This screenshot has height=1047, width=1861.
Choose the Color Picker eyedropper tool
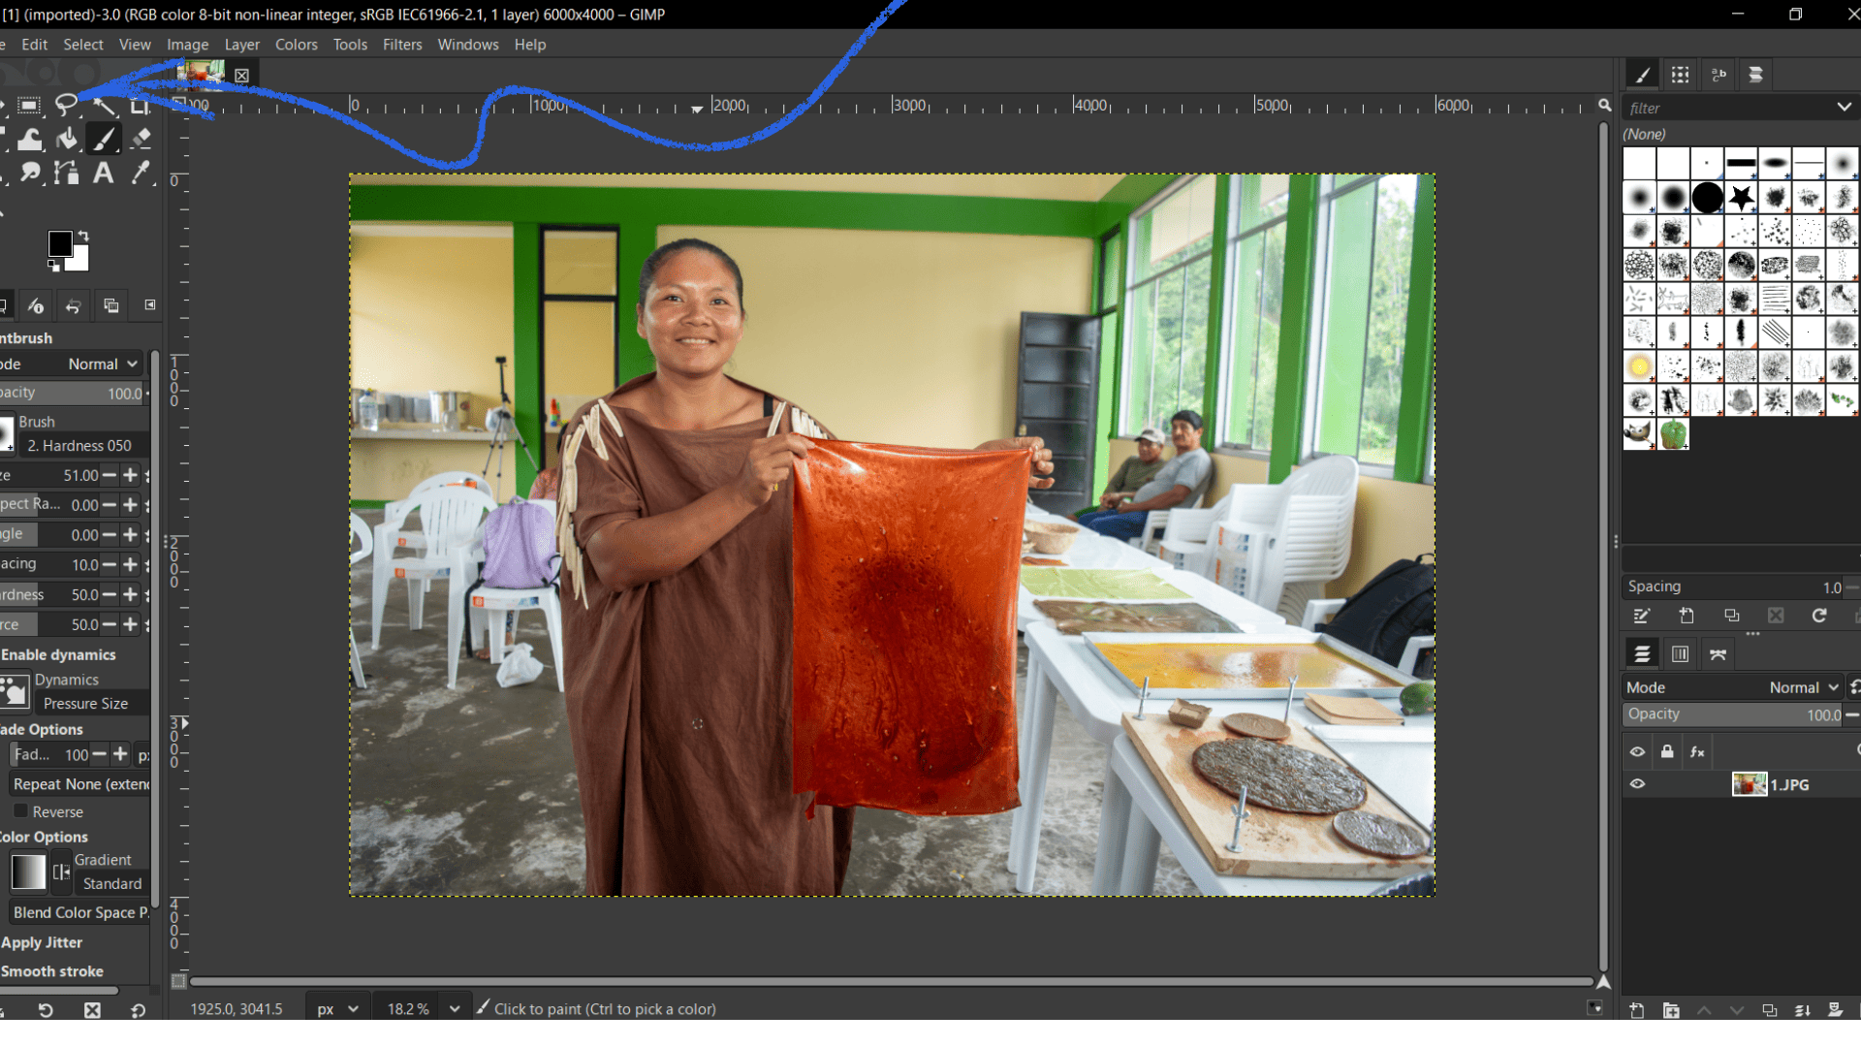142,174
